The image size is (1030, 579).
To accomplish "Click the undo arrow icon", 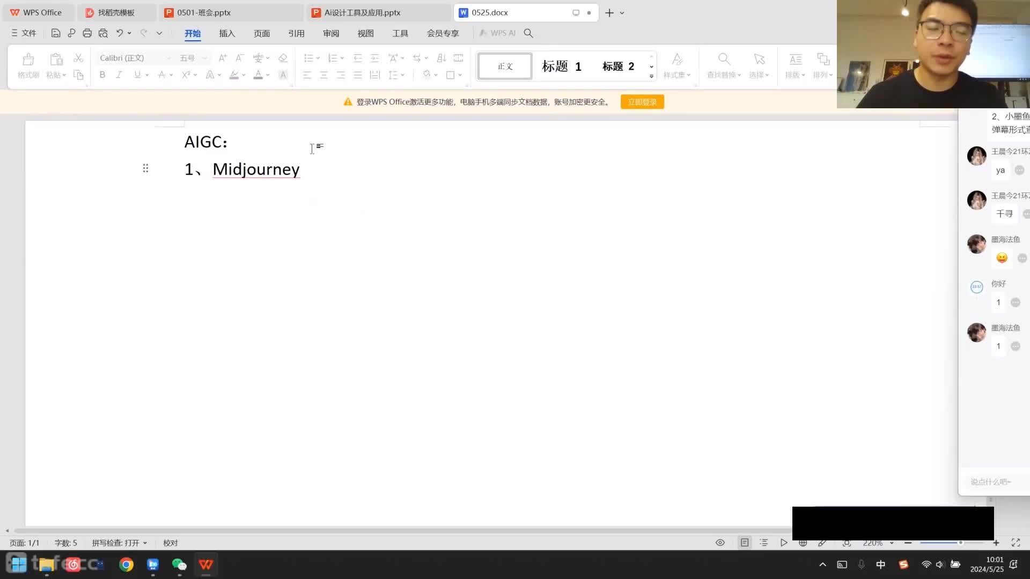I will pyautogui.click(x=120, y=33).
